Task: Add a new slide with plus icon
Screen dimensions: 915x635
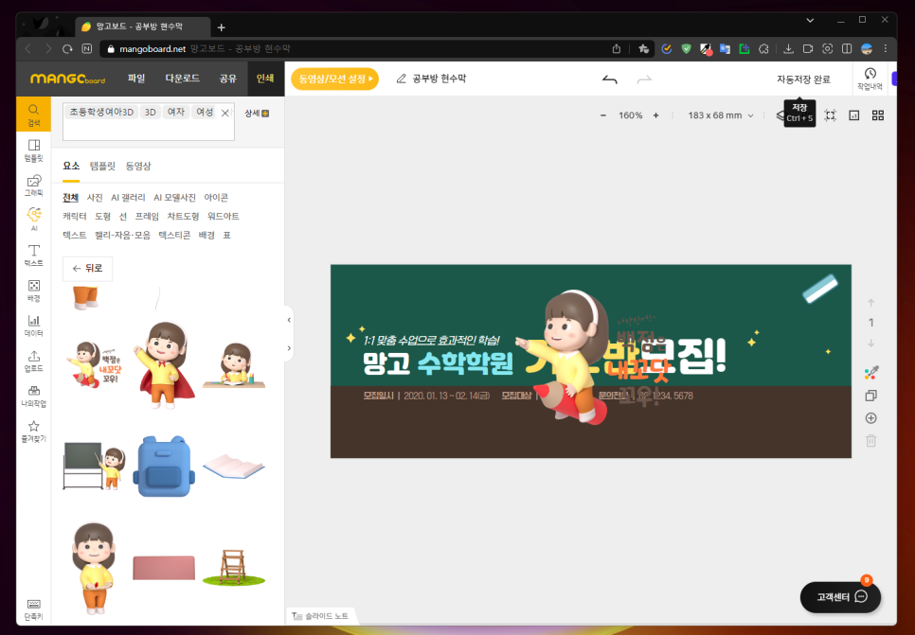Action: (871, 418)
